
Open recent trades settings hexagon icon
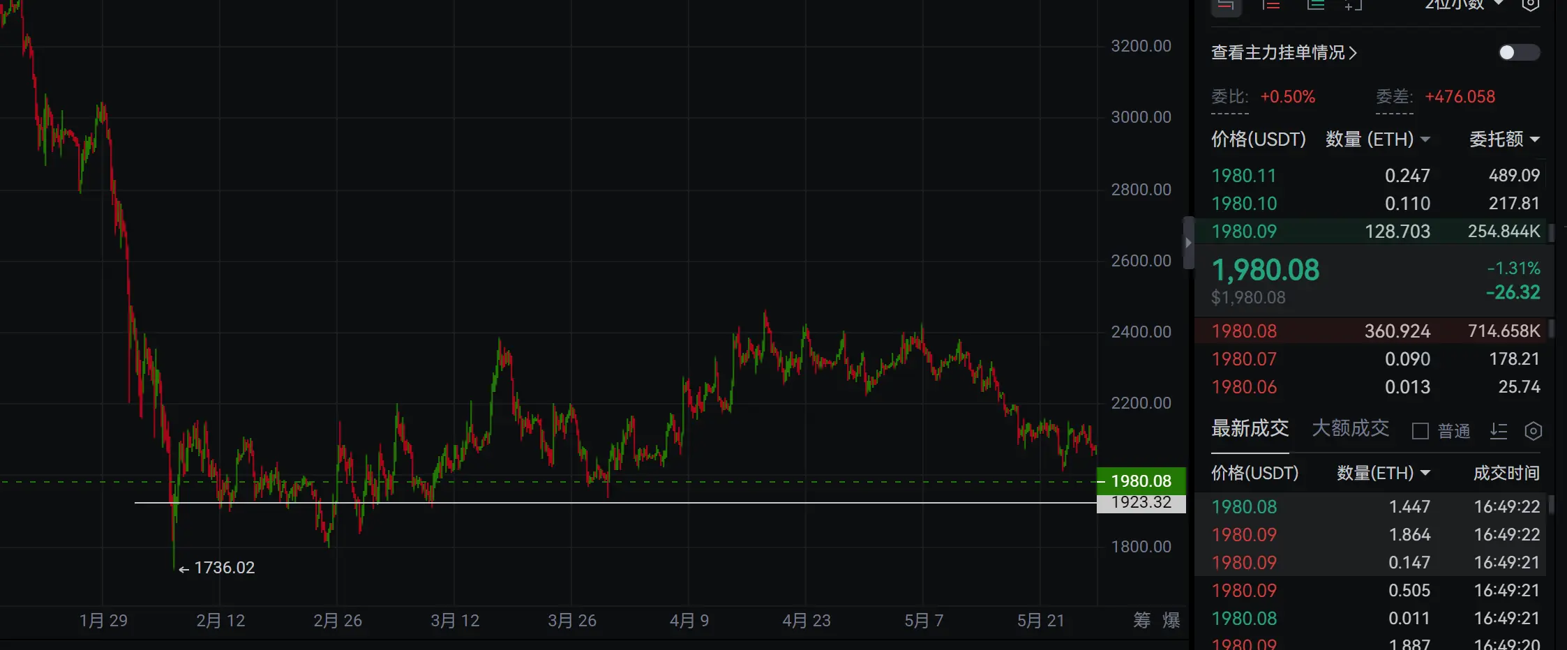tap(1533, 431)
